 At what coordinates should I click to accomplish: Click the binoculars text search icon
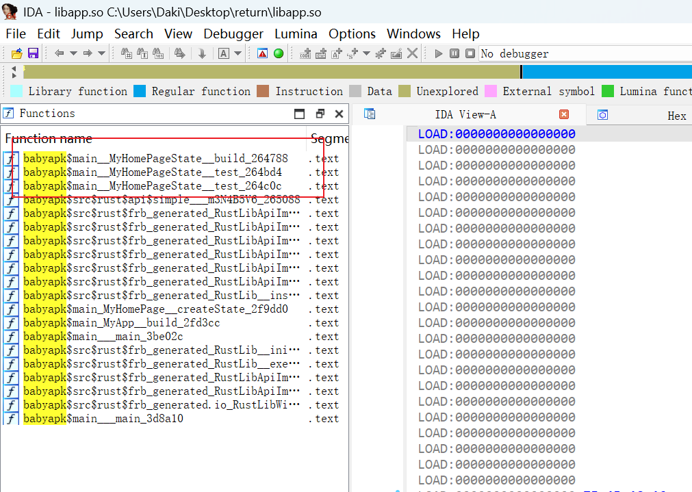coord(142,54)
